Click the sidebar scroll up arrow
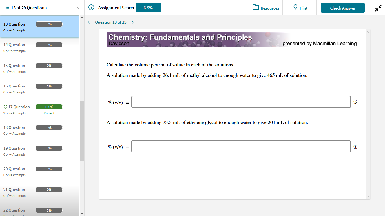 click(x=82, y=18)
